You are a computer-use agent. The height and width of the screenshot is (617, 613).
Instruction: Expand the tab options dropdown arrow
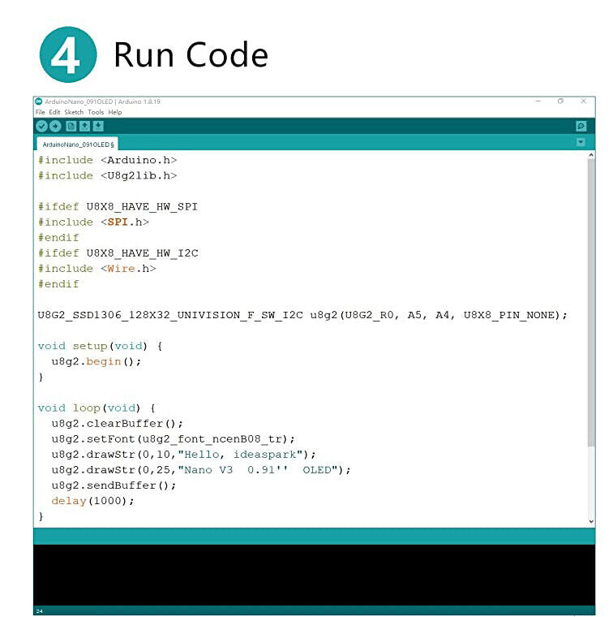coord(581,142)
